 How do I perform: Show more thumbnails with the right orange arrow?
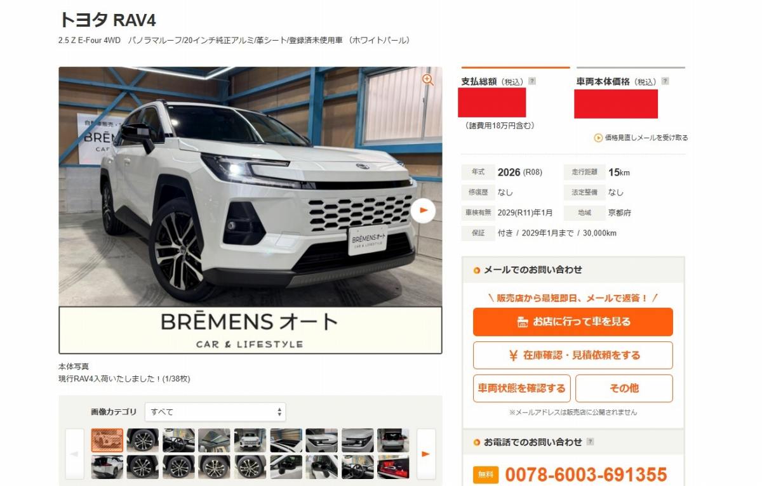point(426,454)
